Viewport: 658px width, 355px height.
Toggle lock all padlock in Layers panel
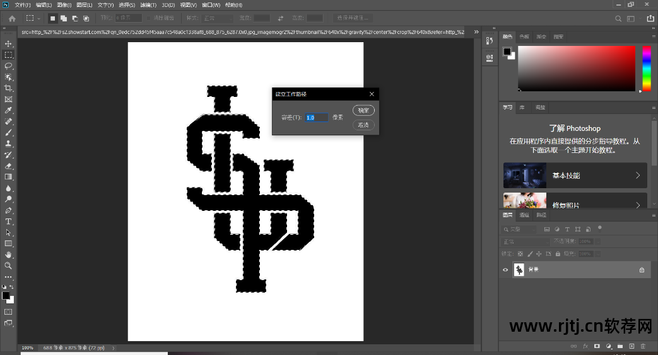(558, 254)
